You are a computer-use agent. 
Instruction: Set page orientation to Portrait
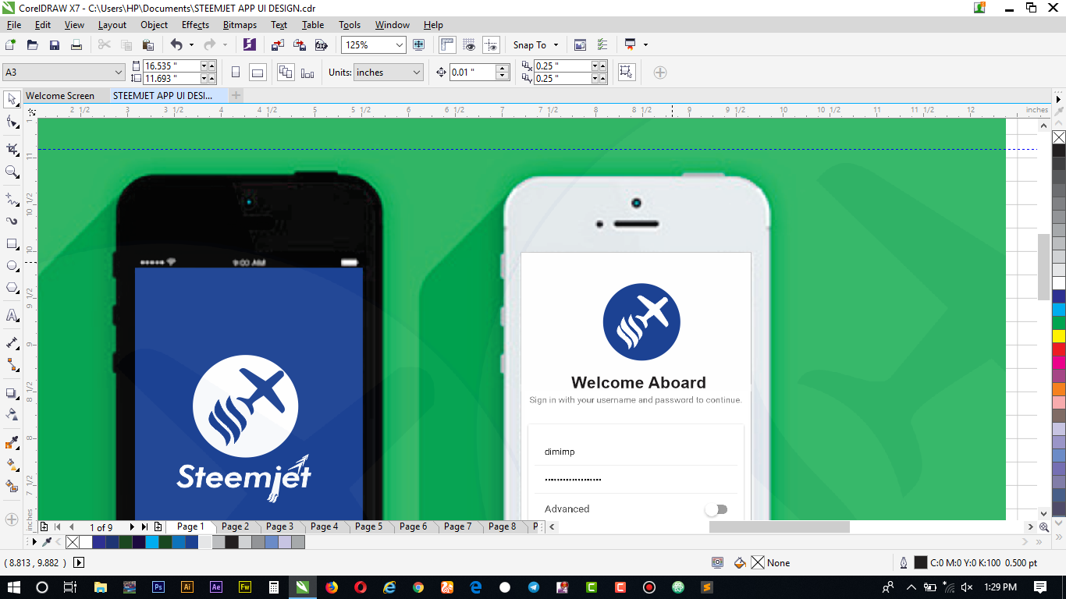236,73
